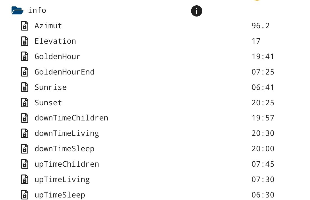Click the Azimut value 96.2
Screen dimensions: 310x200
click(x=261, y=26)
